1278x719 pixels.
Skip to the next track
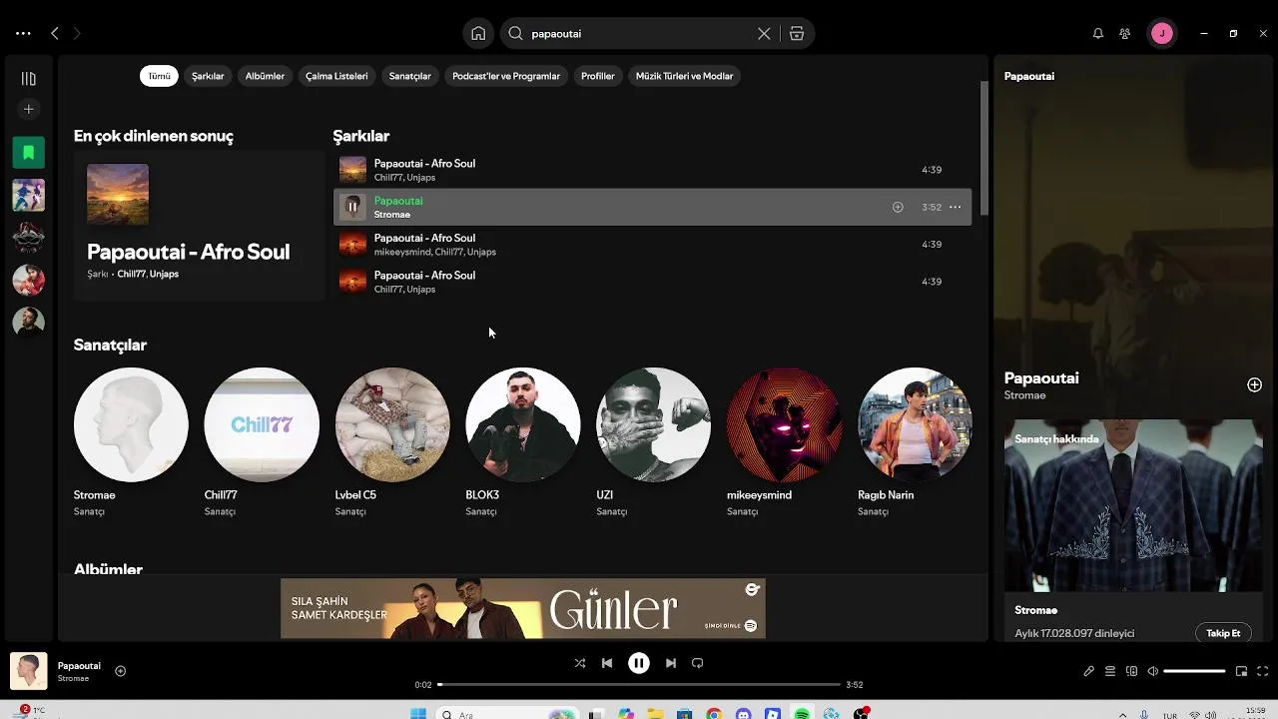pos(671,663)
